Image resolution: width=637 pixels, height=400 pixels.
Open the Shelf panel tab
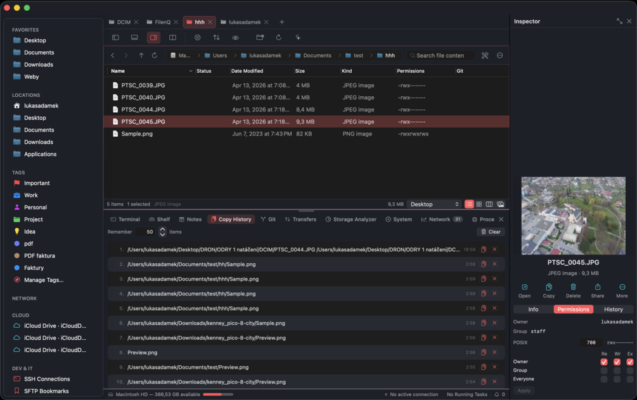pyautogui.click(x=159, y=220)
